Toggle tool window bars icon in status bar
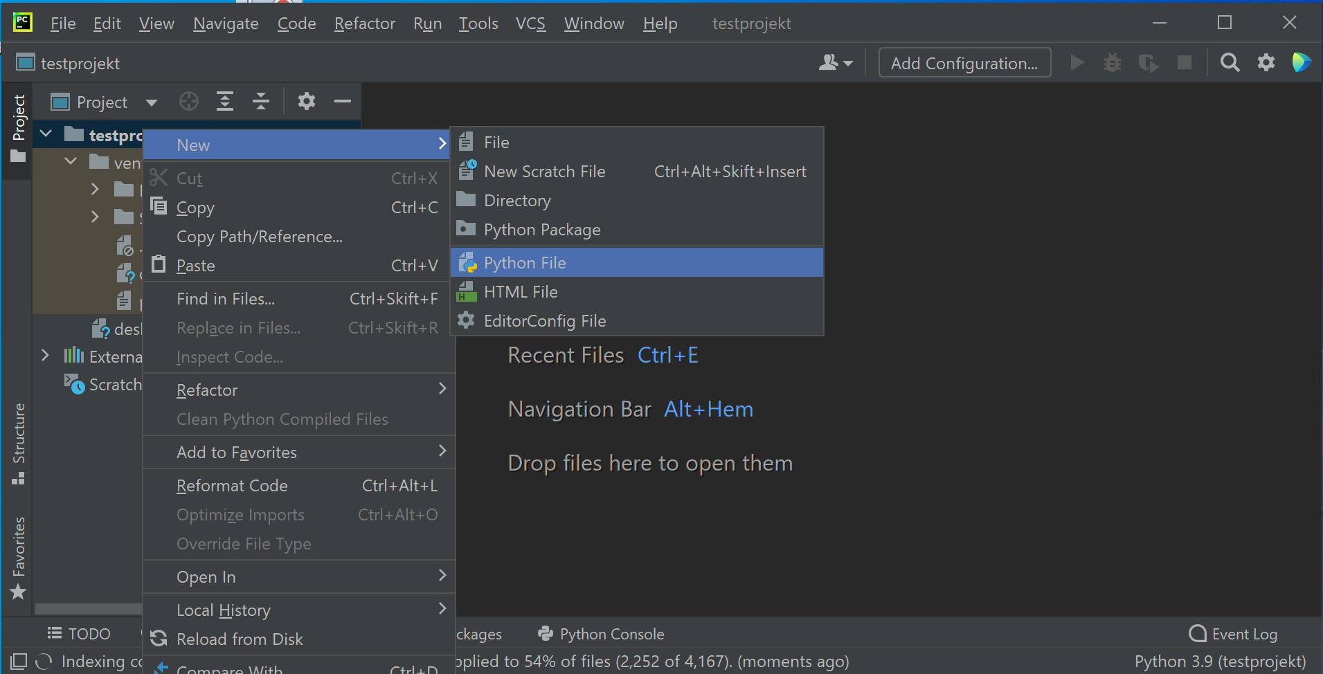 19,662
